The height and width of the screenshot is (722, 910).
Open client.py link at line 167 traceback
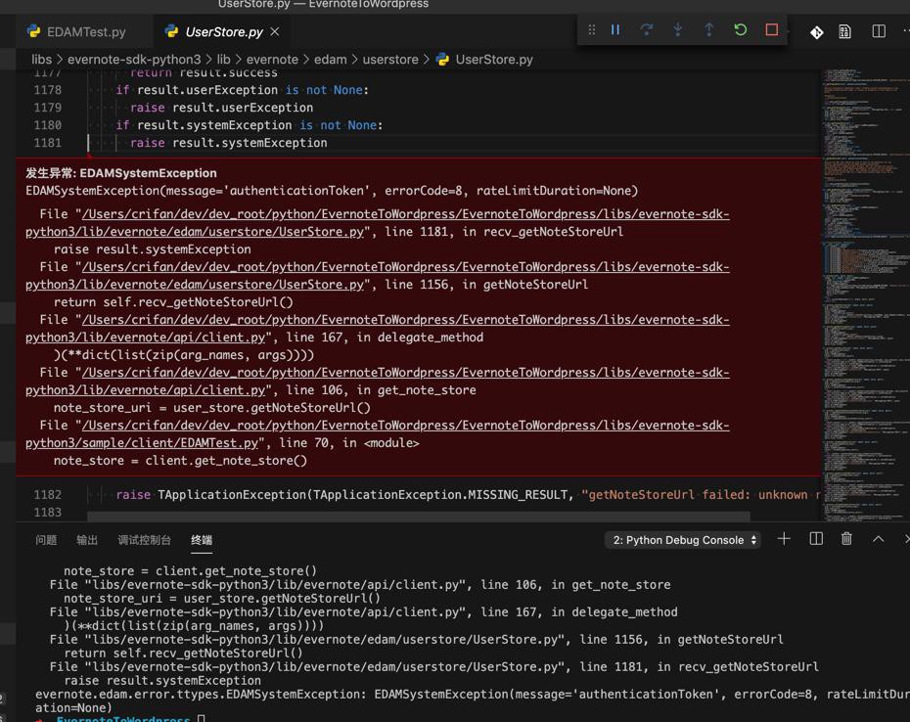378,328
